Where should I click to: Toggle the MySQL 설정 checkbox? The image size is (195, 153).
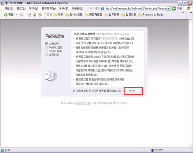coord(46,47)
